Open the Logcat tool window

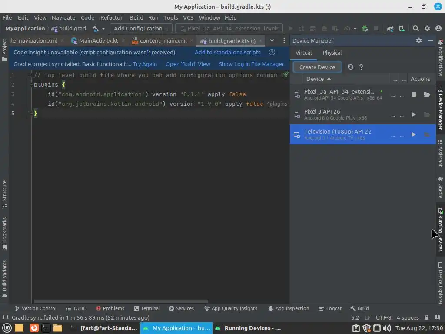tap(330, 308)
